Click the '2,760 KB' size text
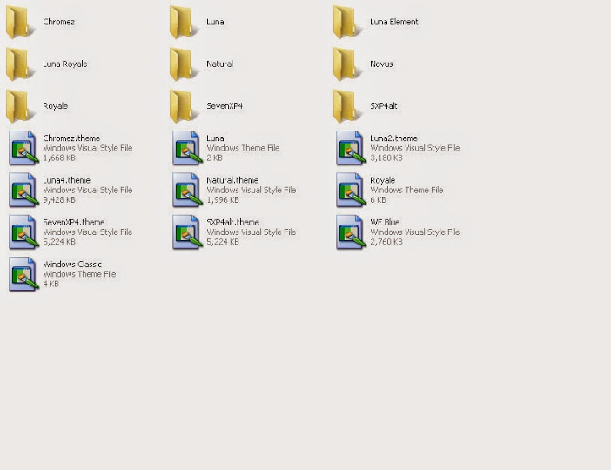Image resolution: width=611 pixels, height=470 pixels. point(386,242)
